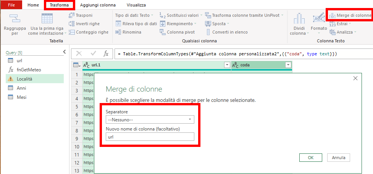Select the url query
Screen dimensions: 373x174
[x=35, y=61]
